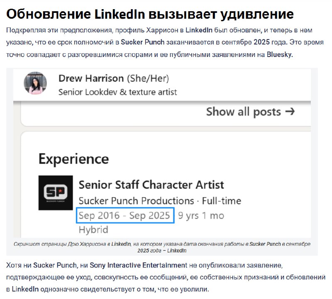Image resolution: width=332 pixels, height=299 pixels.
Task: Click bold "Sucker Punch" in the first paragraph
Action: point(139,42)
